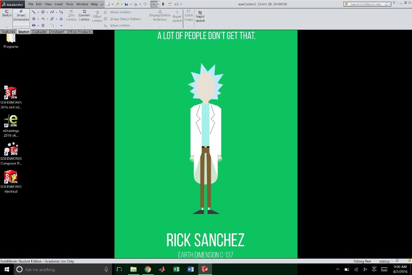Select the Ellipse sketch tool
Screen dimensions: 412x275
(52, 19)
